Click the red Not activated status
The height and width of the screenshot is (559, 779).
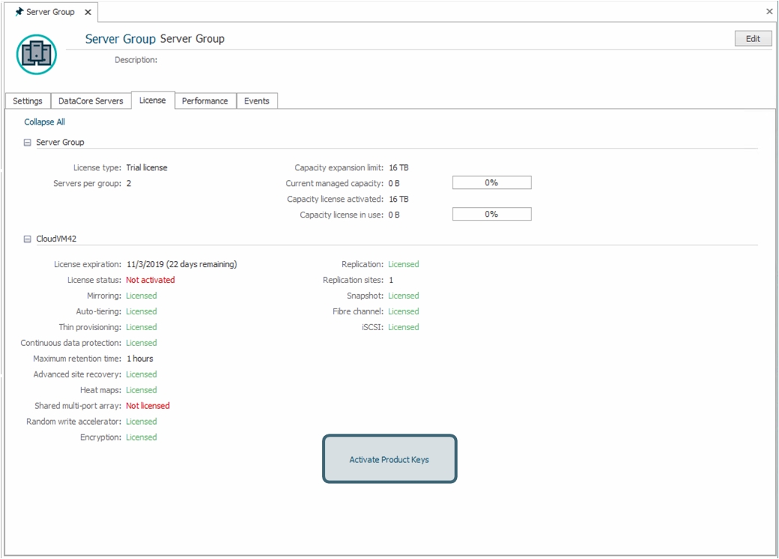point(150,280)
